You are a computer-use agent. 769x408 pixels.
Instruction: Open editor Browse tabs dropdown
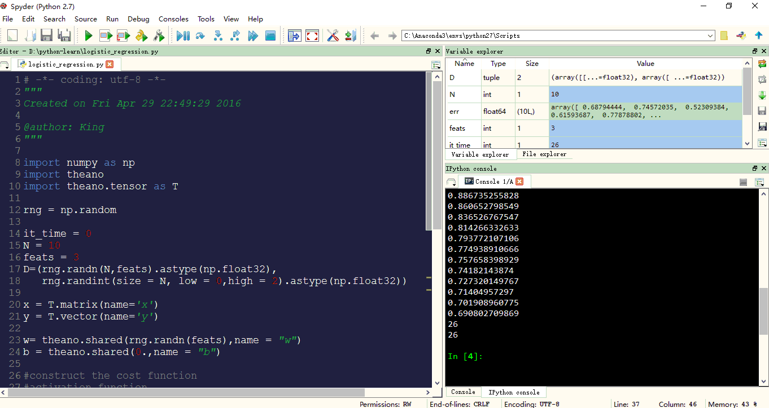pos(5,64)
